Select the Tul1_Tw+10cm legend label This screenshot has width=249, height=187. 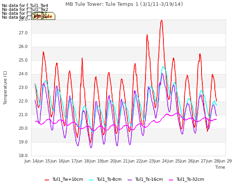coord(68,179)
